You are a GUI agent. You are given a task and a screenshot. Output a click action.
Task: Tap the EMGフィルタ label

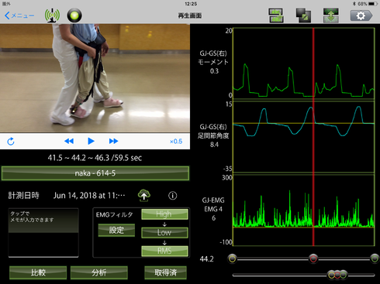114,214
